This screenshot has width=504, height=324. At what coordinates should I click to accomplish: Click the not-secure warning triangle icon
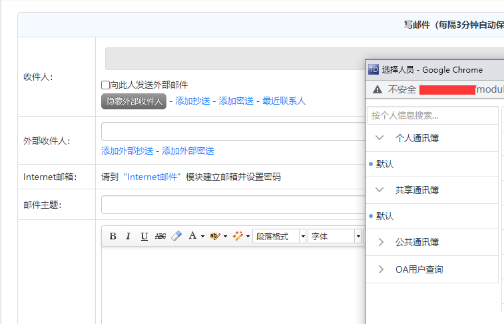(x=378, y=89)
